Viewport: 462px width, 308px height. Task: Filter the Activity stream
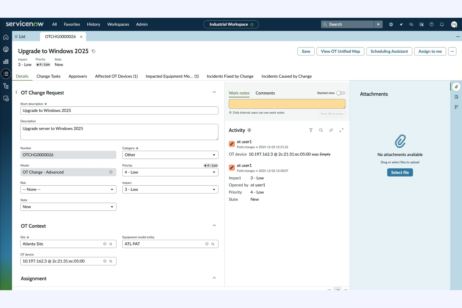pyautogui.click(x=311, y=130)
